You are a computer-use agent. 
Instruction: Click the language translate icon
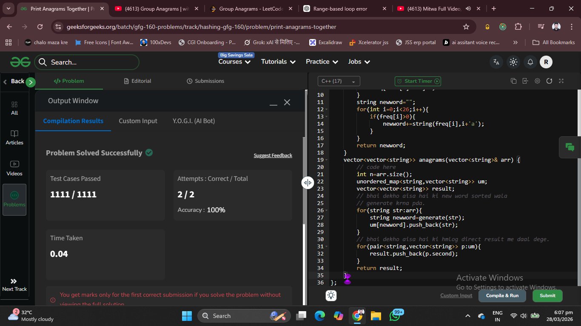pyautogui.click(x=496, y=62)
